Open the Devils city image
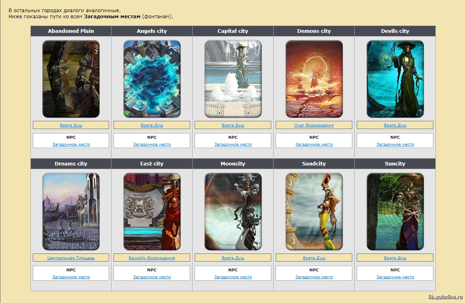This screenshot has height=303, width=465. pos(395,79)
